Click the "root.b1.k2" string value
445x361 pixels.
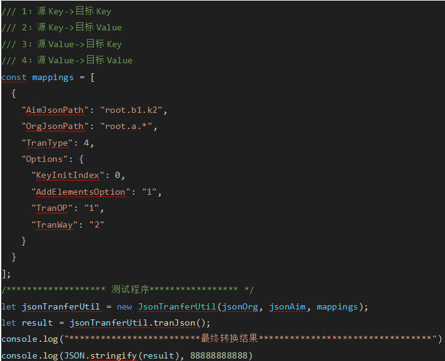(x=134, y=110)
